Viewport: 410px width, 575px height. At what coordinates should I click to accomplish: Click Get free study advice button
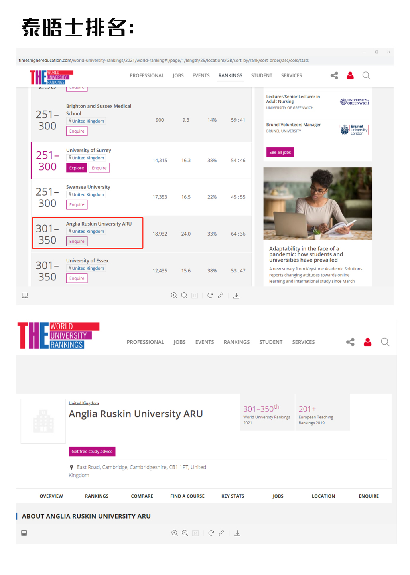92,452
